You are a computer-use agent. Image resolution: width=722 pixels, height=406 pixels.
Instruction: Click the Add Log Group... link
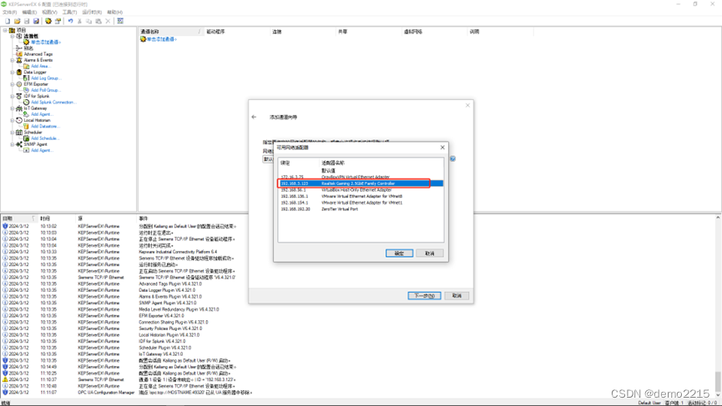[x=46, y=78]
